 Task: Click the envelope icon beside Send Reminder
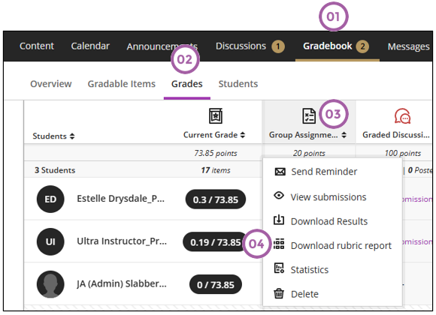[280, 172]
